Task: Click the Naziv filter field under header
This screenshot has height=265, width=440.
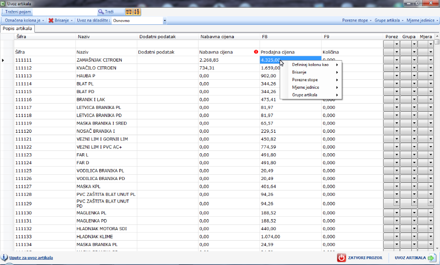Action: (106, 44)
